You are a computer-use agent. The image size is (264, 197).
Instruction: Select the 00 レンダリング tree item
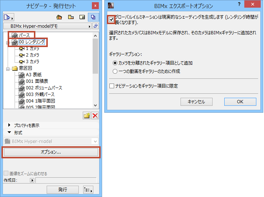point(32,42)
